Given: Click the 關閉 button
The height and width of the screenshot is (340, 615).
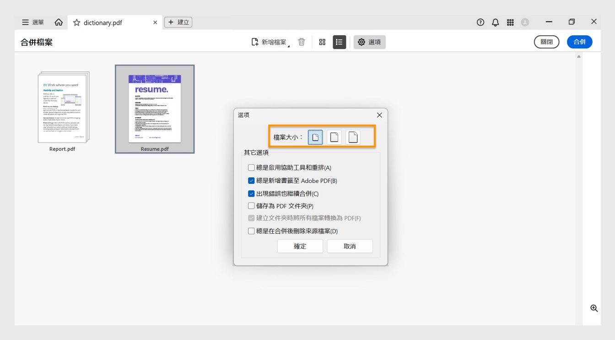Looking at the screenshot, I should [547, 42].
